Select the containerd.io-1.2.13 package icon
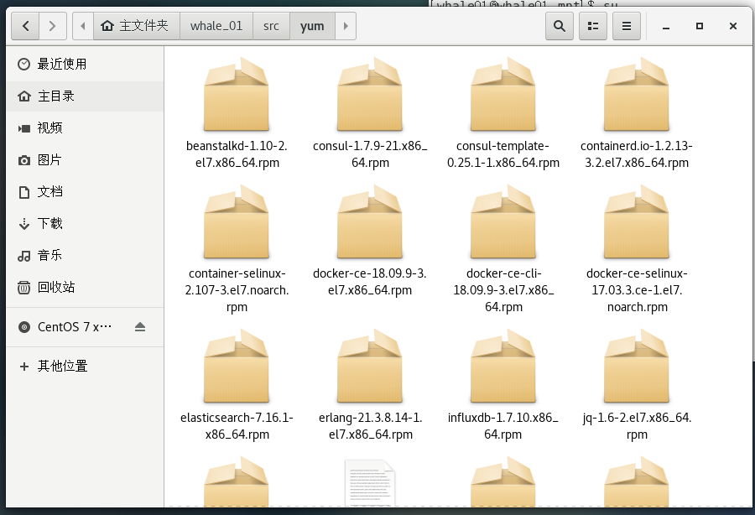The height and width of the screenshot is (515, 755). coord(637,94)
